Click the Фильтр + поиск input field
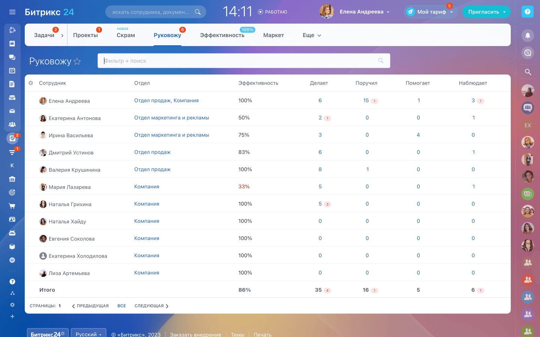The height and width of the screenshot is (337, 540). pyautogui.click(x=240, y=61)
